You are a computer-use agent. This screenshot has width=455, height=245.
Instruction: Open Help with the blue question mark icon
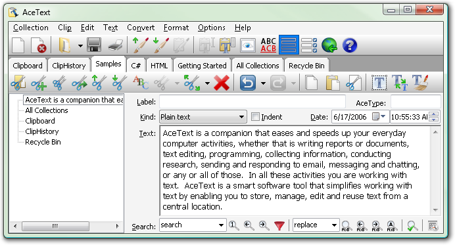pyautogui.click(x=349, y=45)
